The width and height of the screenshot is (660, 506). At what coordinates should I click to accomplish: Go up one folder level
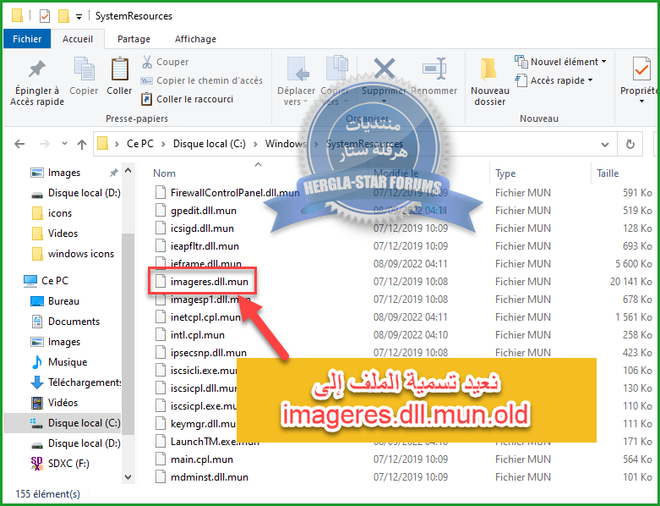point(82,144)
